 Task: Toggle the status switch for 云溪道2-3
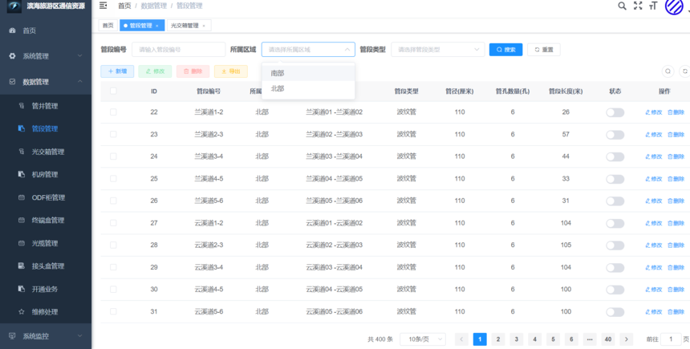(615, 246)
